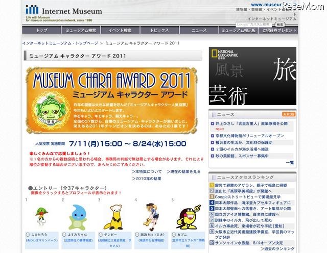This screenshot has height=253, width=327.
Task: Focus the Google custom search field
Action: click(x=254, y=24)
